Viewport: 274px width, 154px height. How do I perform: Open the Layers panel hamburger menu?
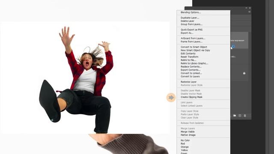coord(249,12)
